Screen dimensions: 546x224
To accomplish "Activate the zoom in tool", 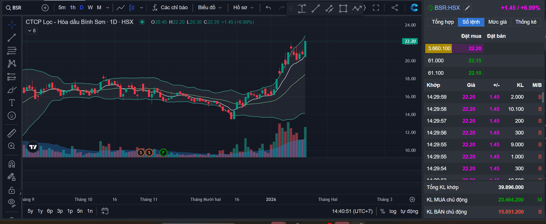I will [12, 146].
